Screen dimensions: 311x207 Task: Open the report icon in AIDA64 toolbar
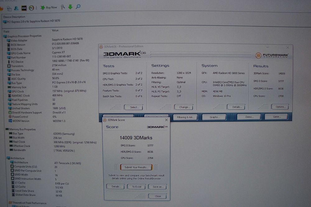click(9, 8)
